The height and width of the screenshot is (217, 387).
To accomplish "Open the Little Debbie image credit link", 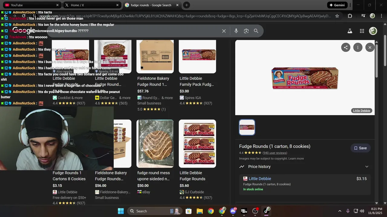I will pos(362,111).
